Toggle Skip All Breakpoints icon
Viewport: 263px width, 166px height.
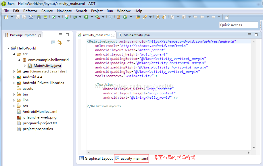pos(110,17)
